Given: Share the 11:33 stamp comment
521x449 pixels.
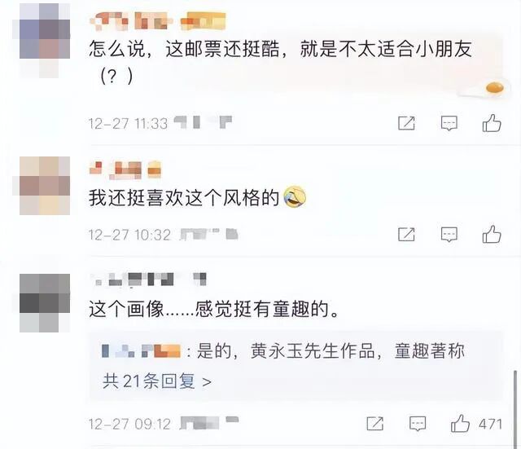Looking at the screenshot, I should (406, 123).
